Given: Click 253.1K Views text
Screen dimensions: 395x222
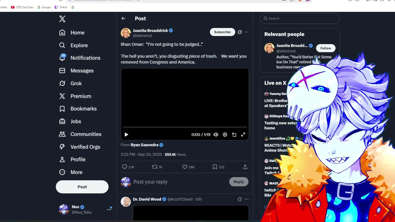Looking at the screenshot, I should click(x=175, y=154).
